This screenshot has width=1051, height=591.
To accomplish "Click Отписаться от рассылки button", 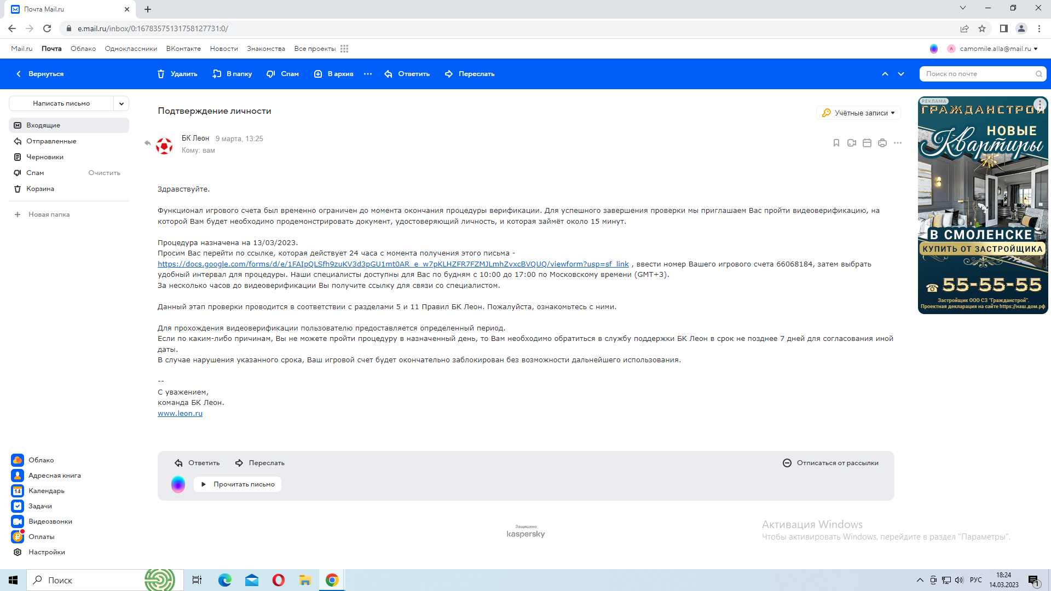I will (830, 463).
